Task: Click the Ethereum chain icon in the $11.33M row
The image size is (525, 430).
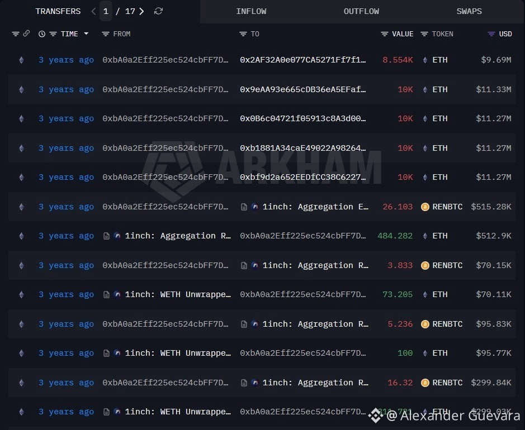Action: click(x=21, y=89)
